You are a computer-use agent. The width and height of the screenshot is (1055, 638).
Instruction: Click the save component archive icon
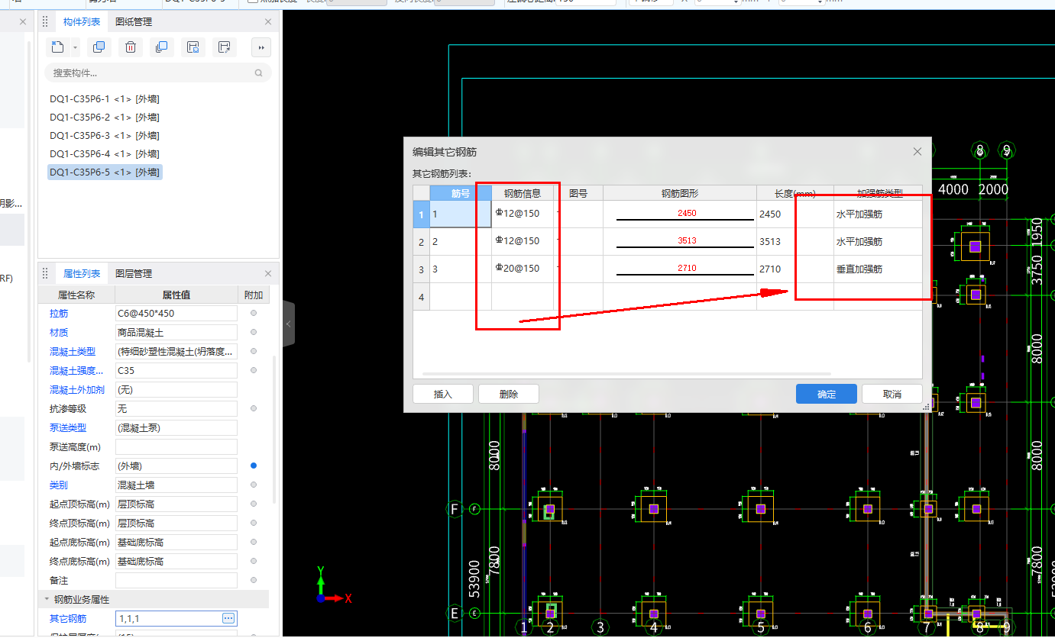tap(193, 47)
